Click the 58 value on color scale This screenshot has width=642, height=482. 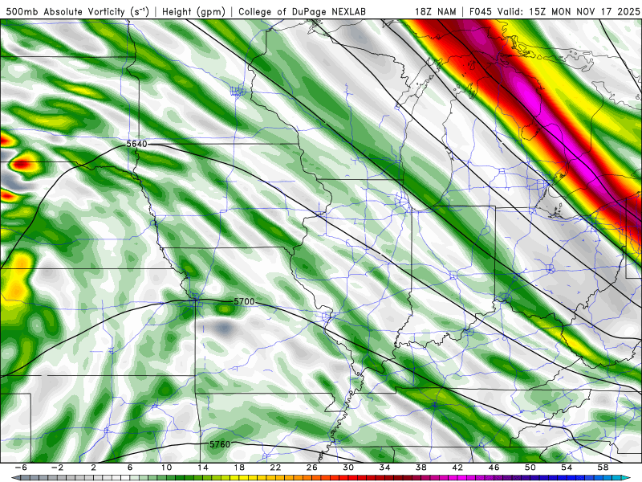(603, 468)
